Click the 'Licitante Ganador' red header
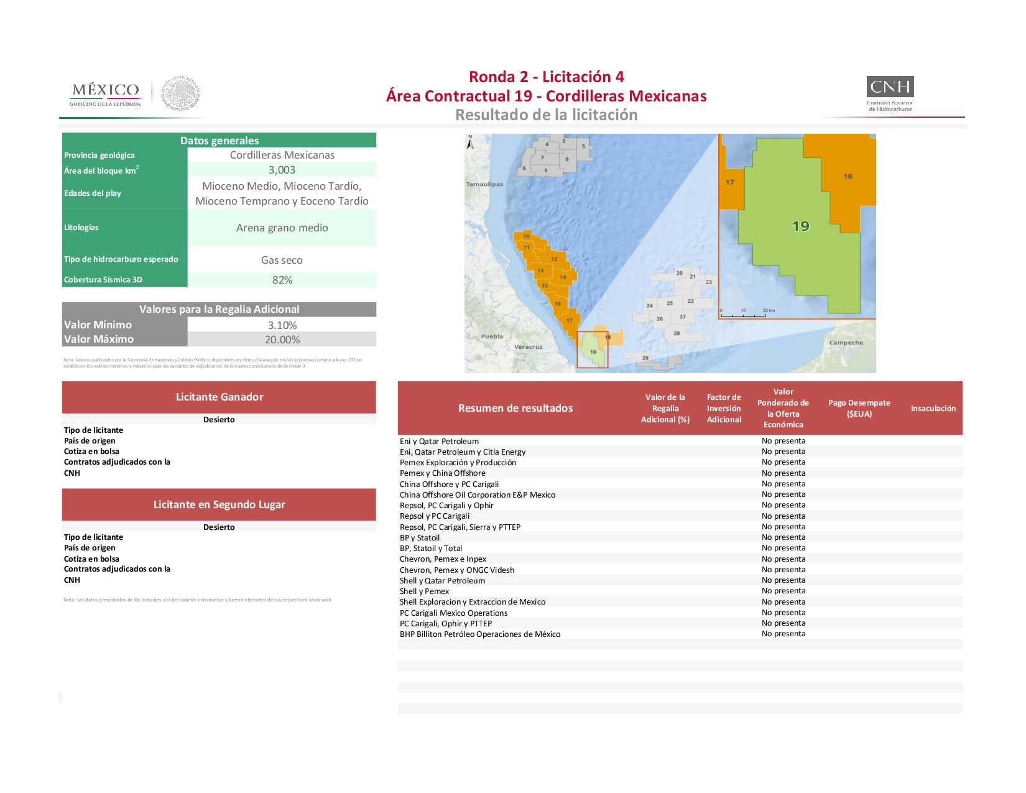The image size is (1026, 793). 219,397
